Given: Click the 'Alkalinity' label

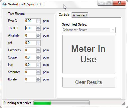Looking at the screenshot, I should (14, 35).
